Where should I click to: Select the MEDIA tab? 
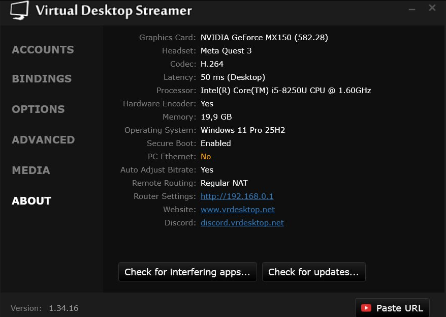click(x=31, y=170)
